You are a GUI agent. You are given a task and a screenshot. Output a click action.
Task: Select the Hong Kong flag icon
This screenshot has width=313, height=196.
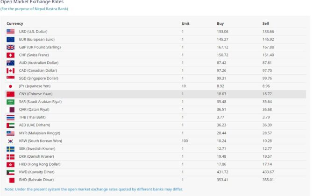[10, 164]
